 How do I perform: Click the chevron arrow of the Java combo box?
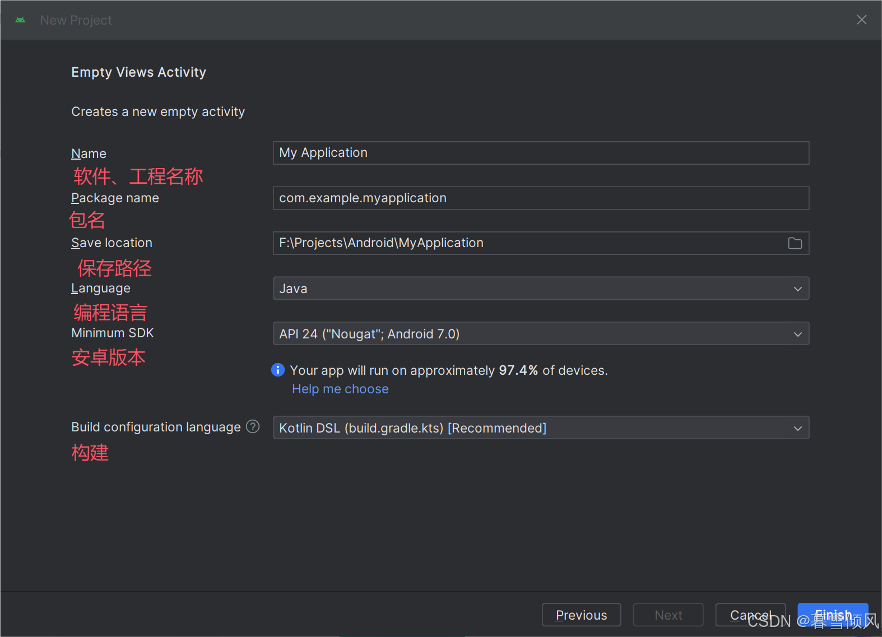pyautogui.click(x=798, y=289)
